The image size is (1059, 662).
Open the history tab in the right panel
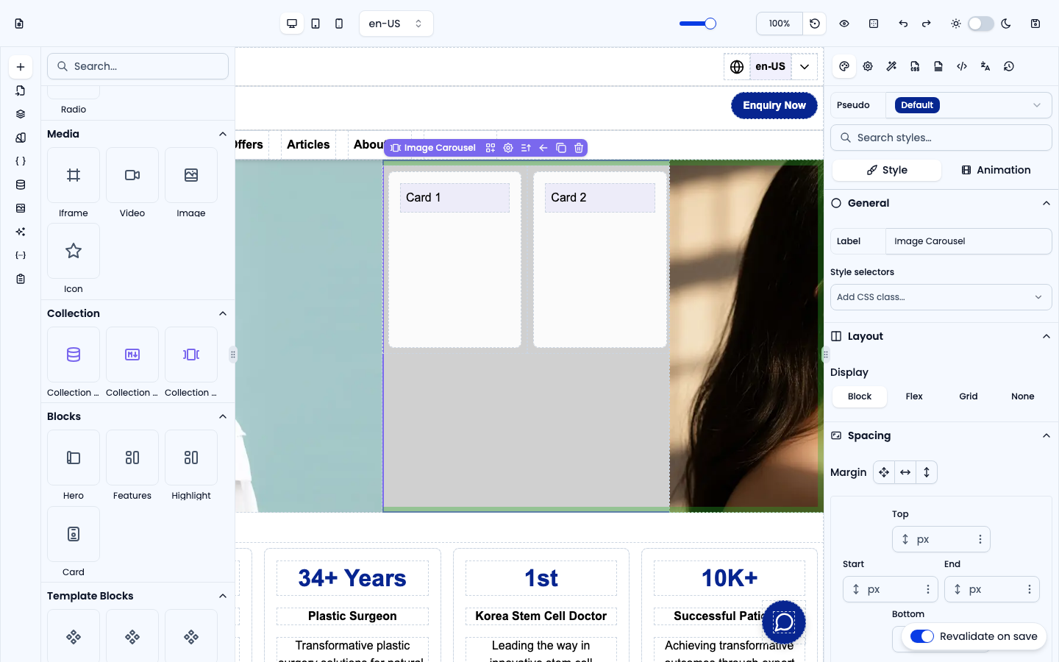(1009, 66)
